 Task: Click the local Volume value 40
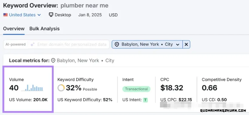[14, 88]
